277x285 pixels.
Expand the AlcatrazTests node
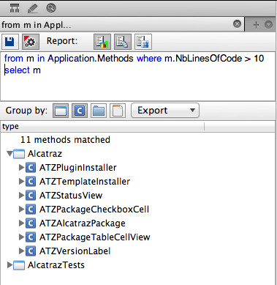coord(10,265)
